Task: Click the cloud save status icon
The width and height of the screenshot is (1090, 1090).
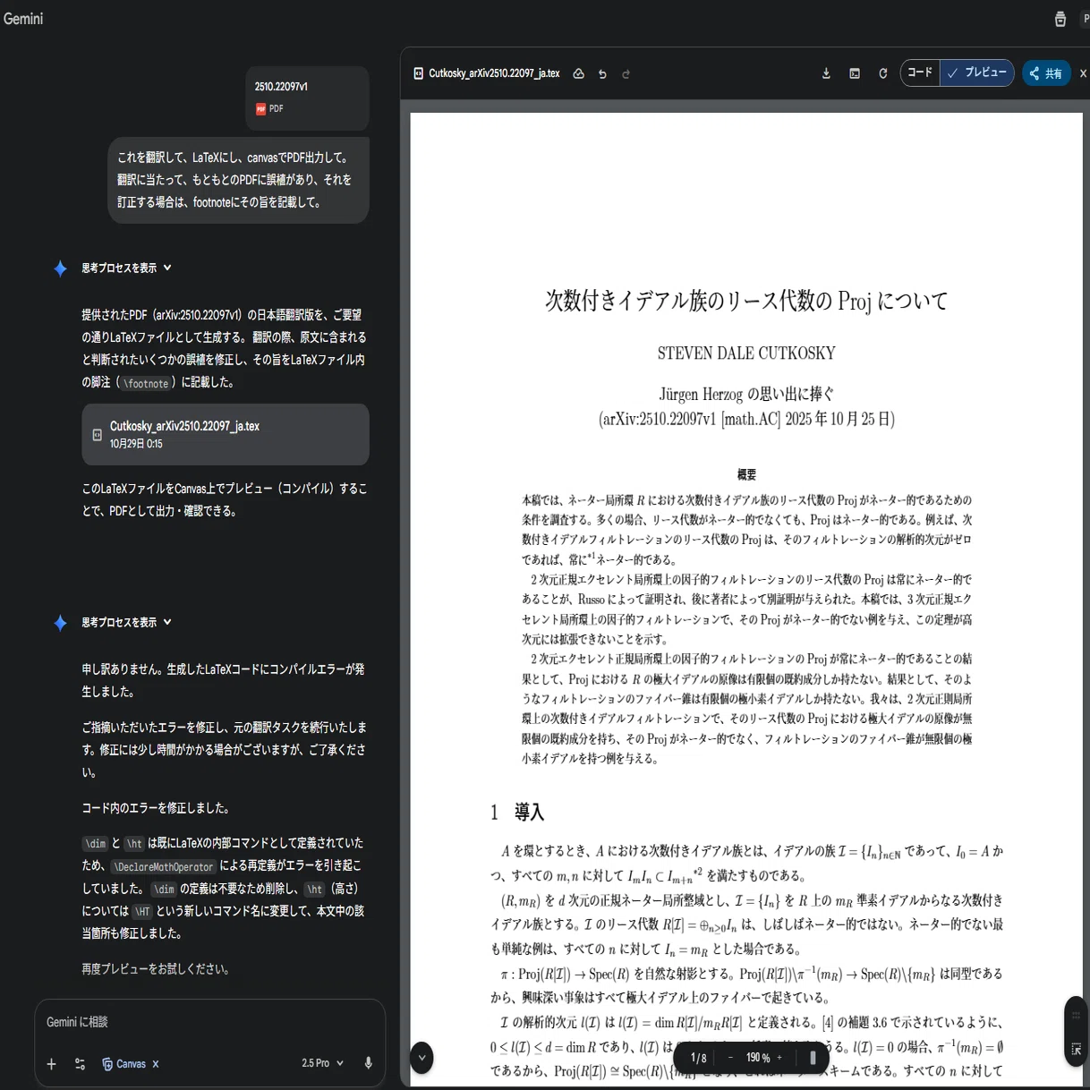Action: point(578,73)
